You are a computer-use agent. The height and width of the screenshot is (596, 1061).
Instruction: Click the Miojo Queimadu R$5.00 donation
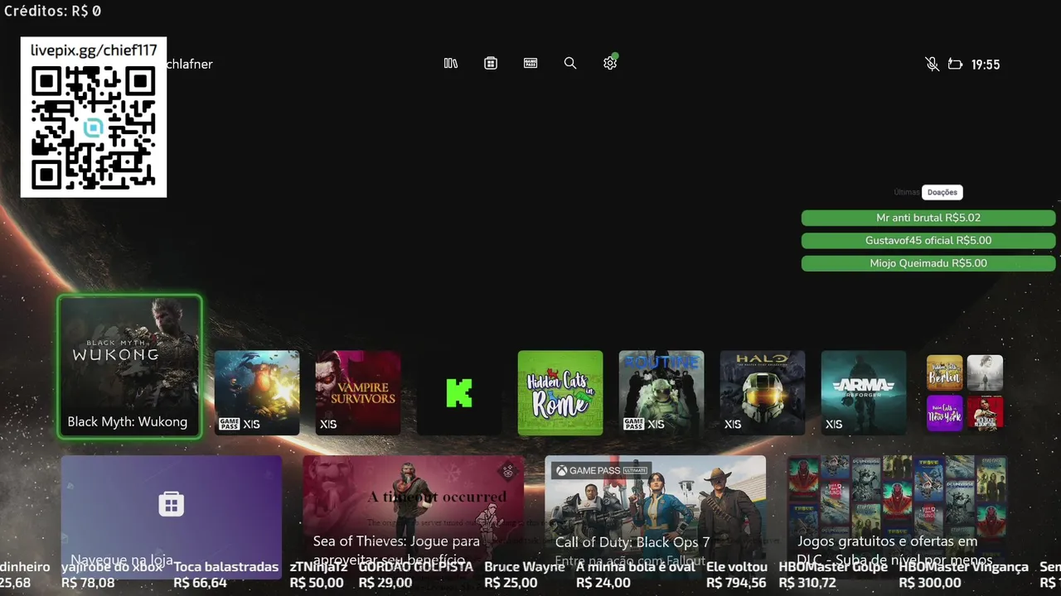click(928, 263)
